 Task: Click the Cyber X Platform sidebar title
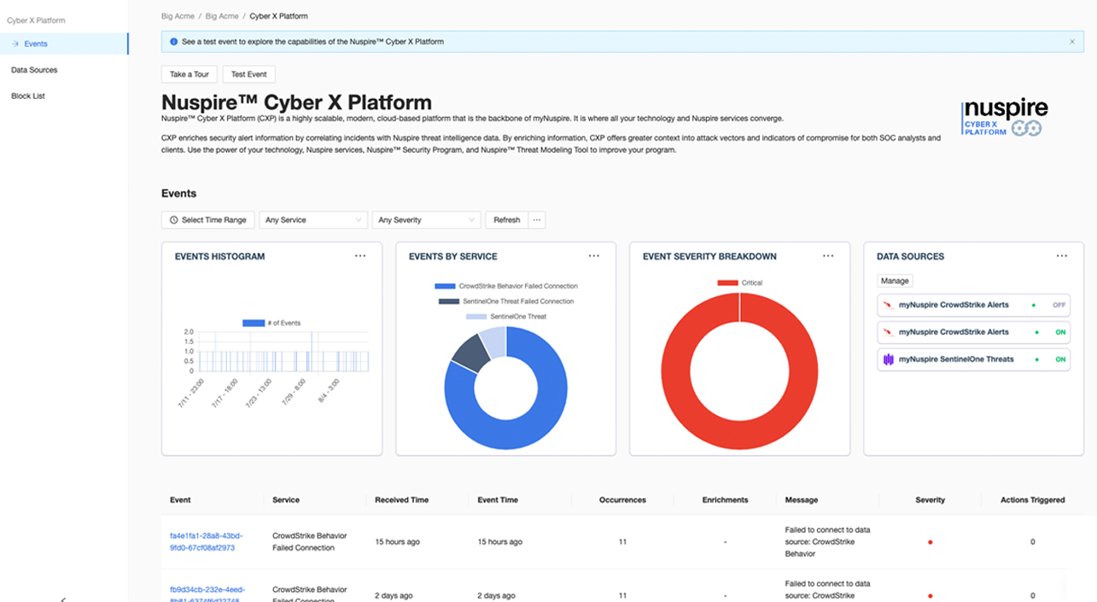[x=36, y=20]
